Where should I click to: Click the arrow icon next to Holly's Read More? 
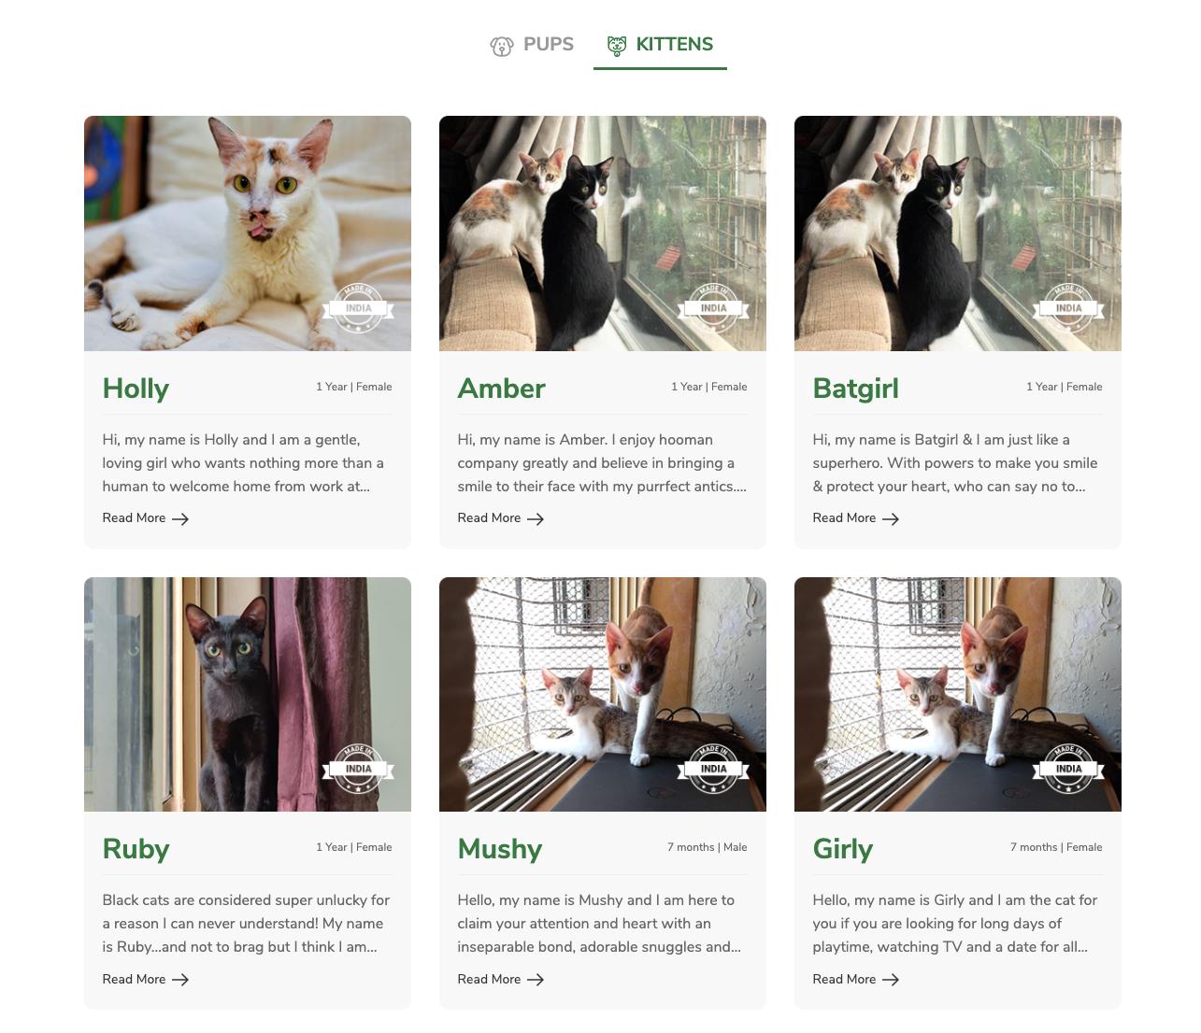180,519
